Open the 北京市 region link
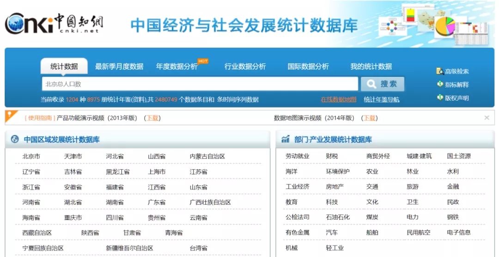 click(x=31, y=156)
